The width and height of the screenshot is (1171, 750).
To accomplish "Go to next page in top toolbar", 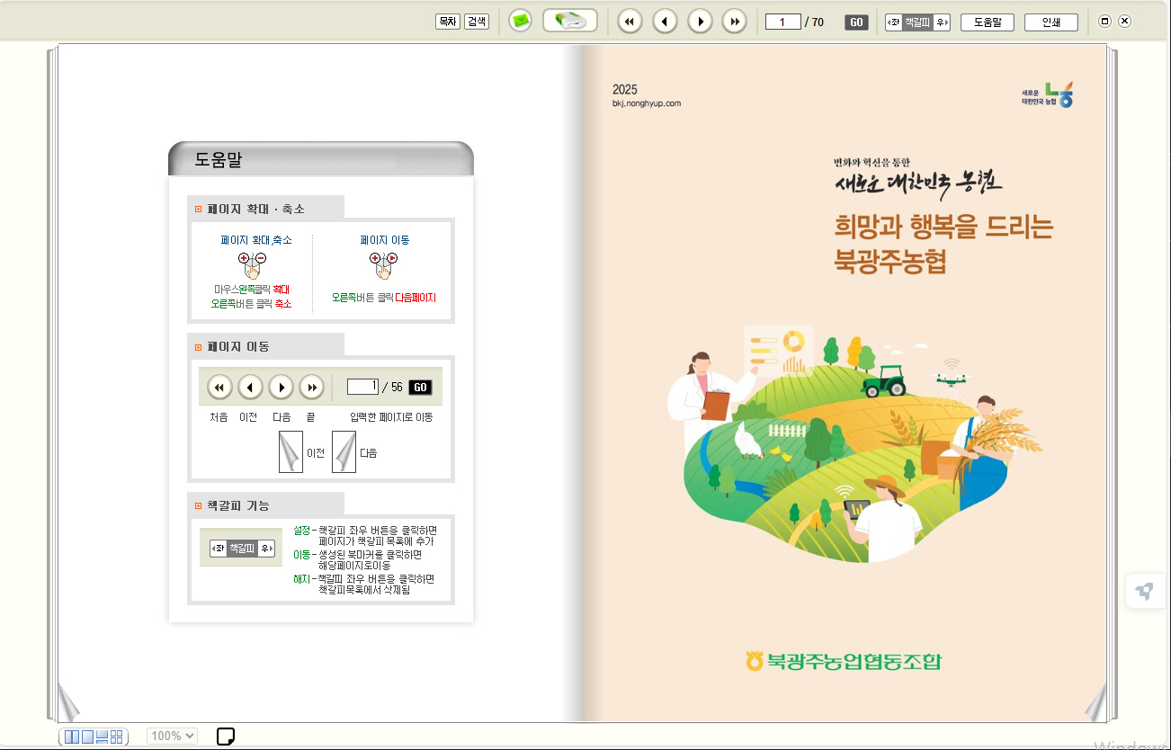I will pos(700,22).
